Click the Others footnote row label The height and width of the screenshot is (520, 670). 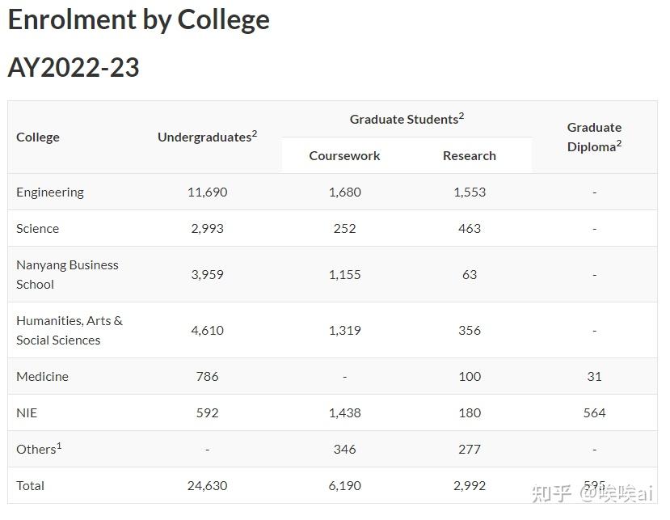pos(39,449)
